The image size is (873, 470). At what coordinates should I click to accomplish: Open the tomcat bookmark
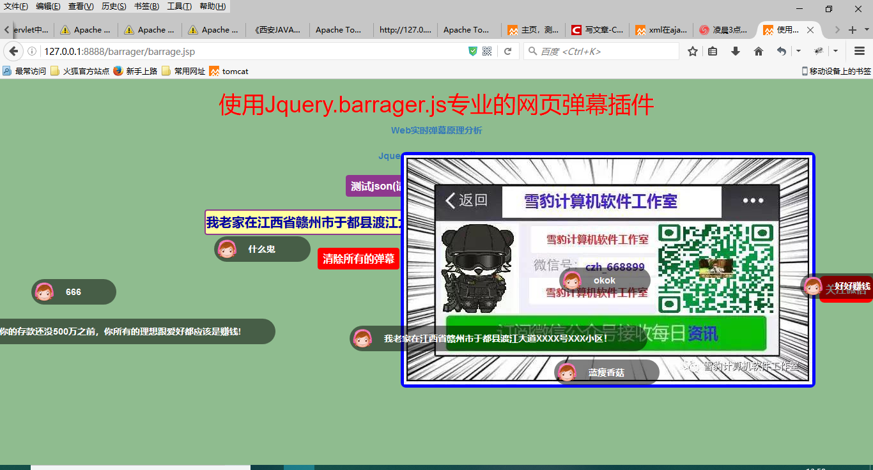[x=229, y=71]
